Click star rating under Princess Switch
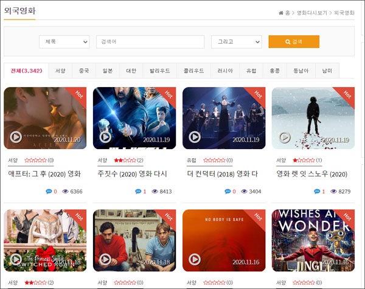The width and height of the screenshot is (365, 289). [x=36, y=282]
